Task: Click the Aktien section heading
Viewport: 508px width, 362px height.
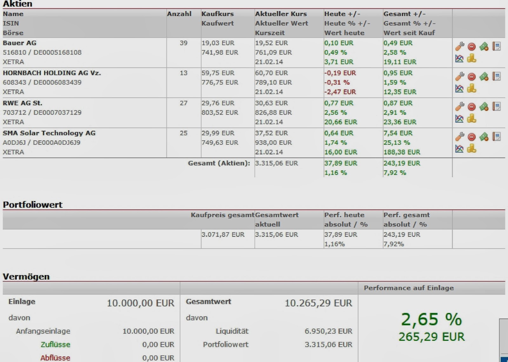Action: point(17,4)
